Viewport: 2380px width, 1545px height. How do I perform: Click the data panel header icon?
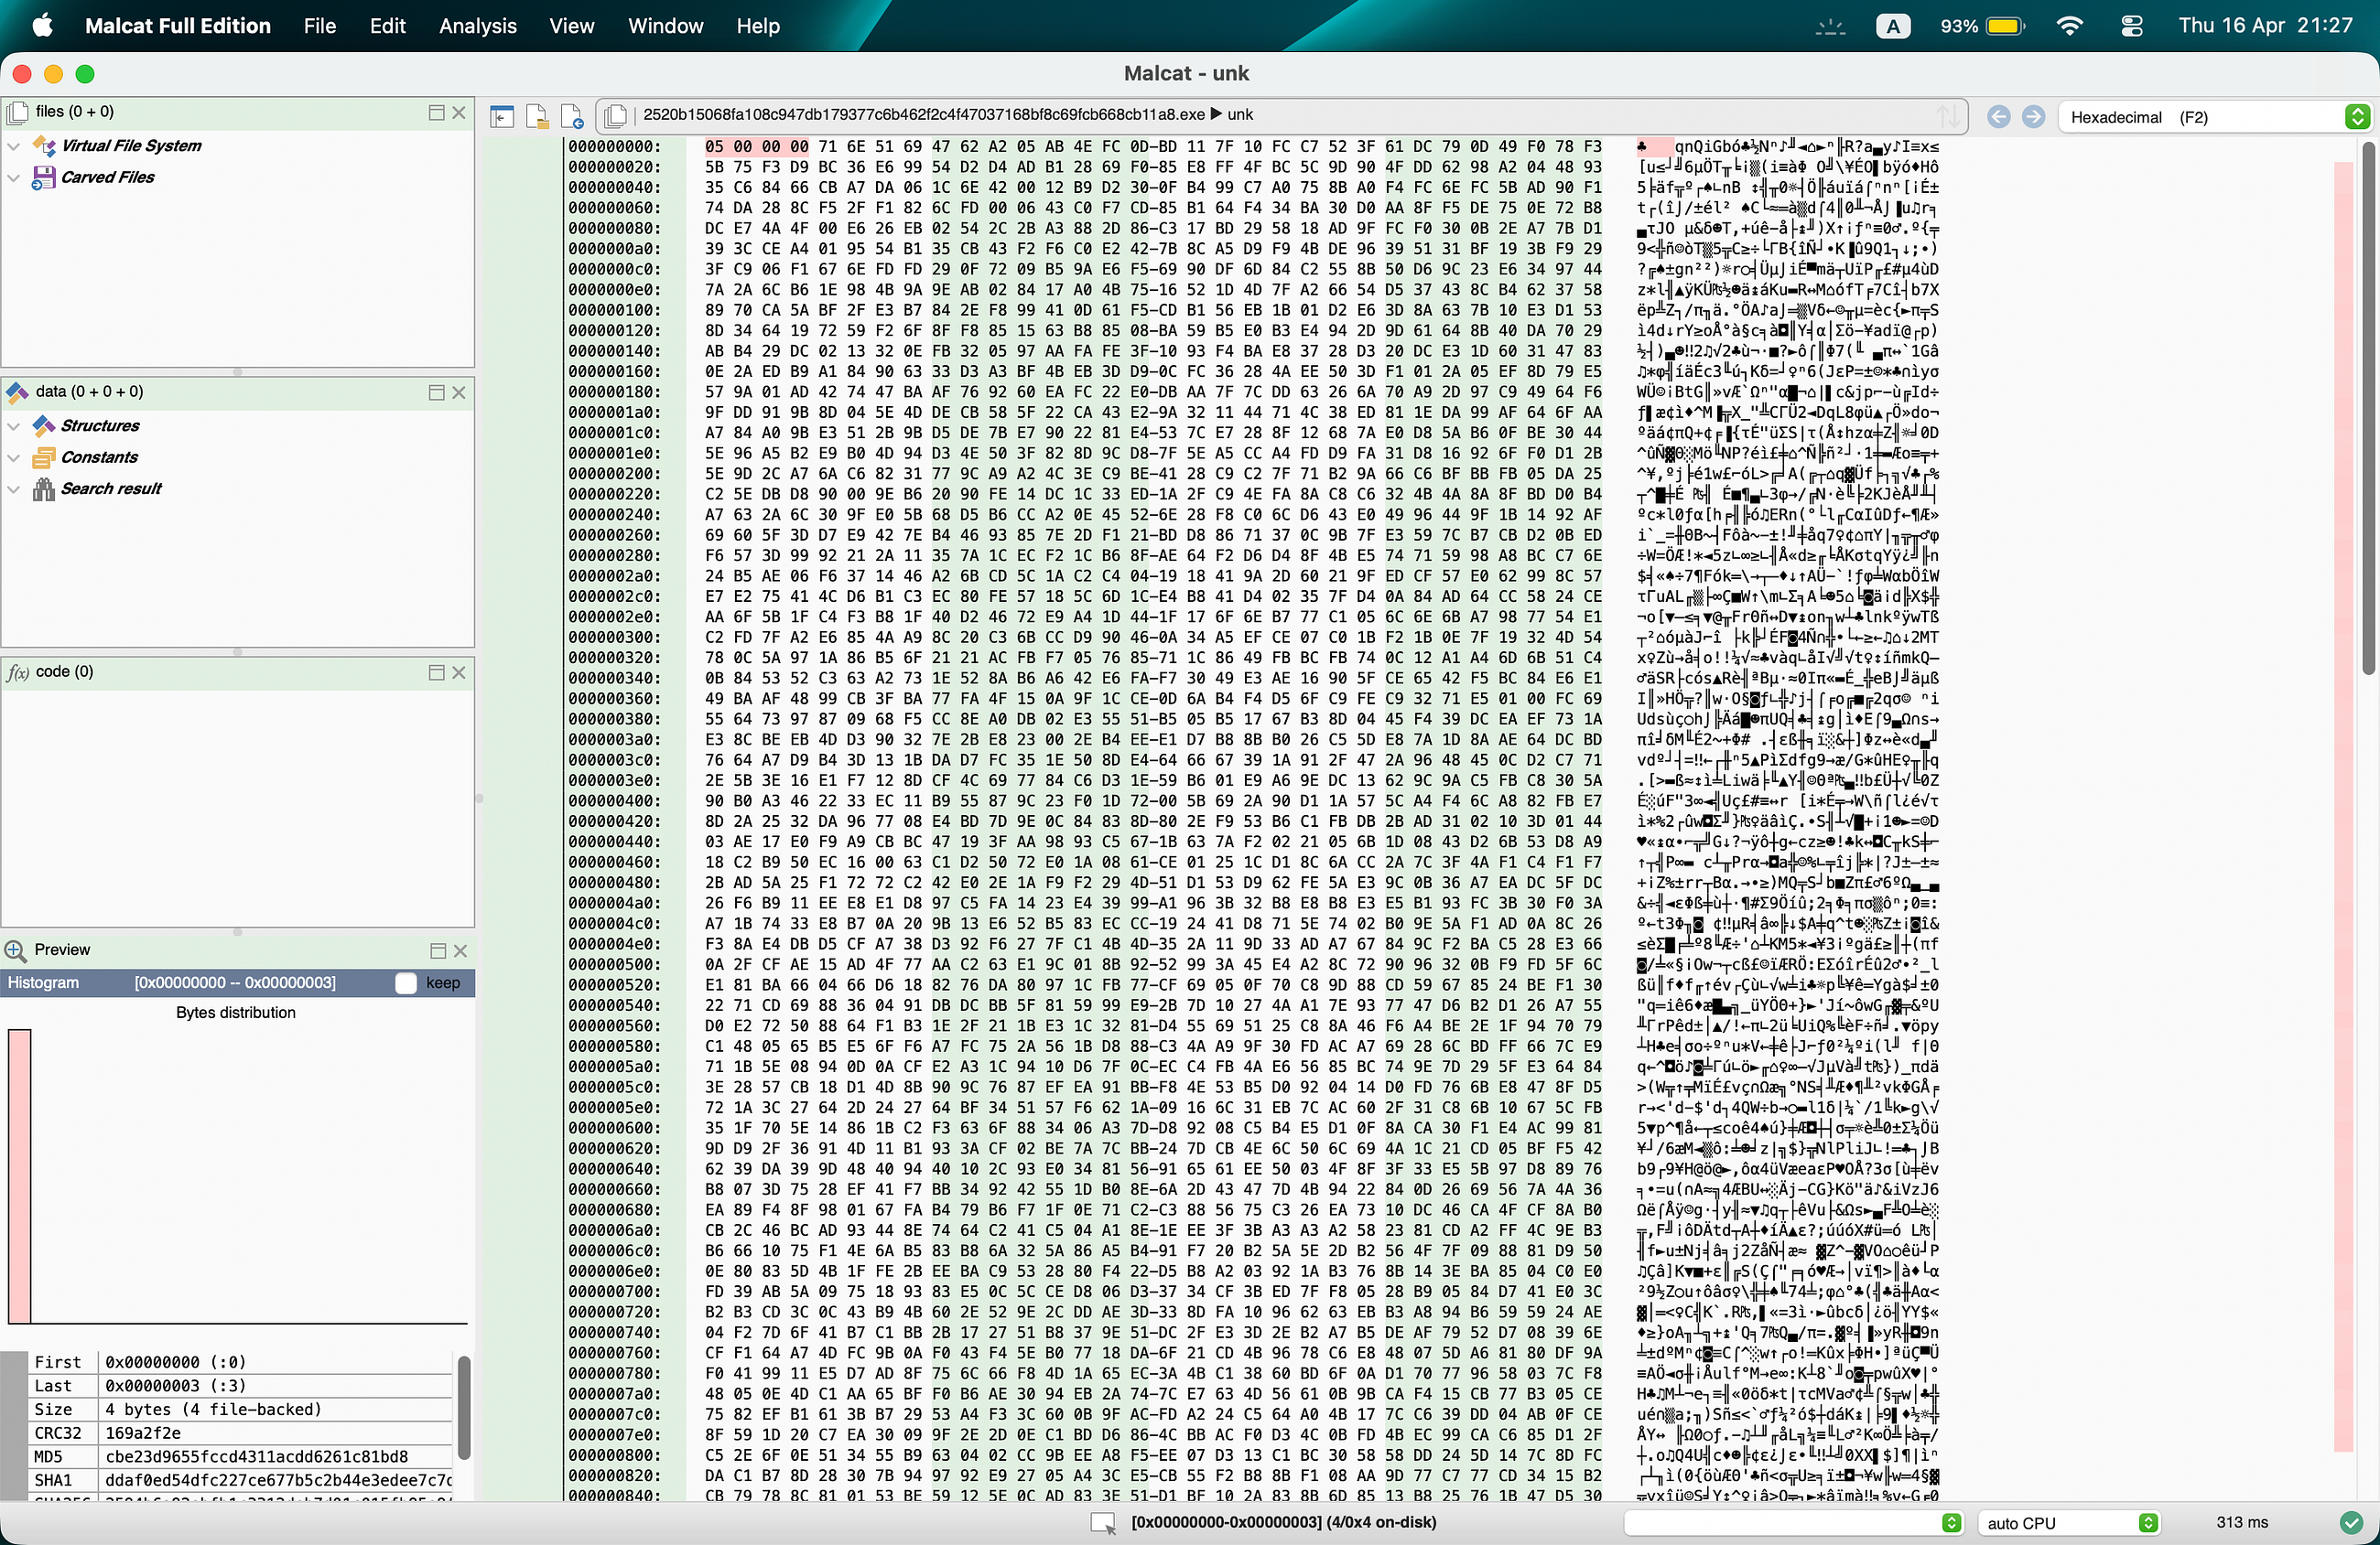point(17,392)
